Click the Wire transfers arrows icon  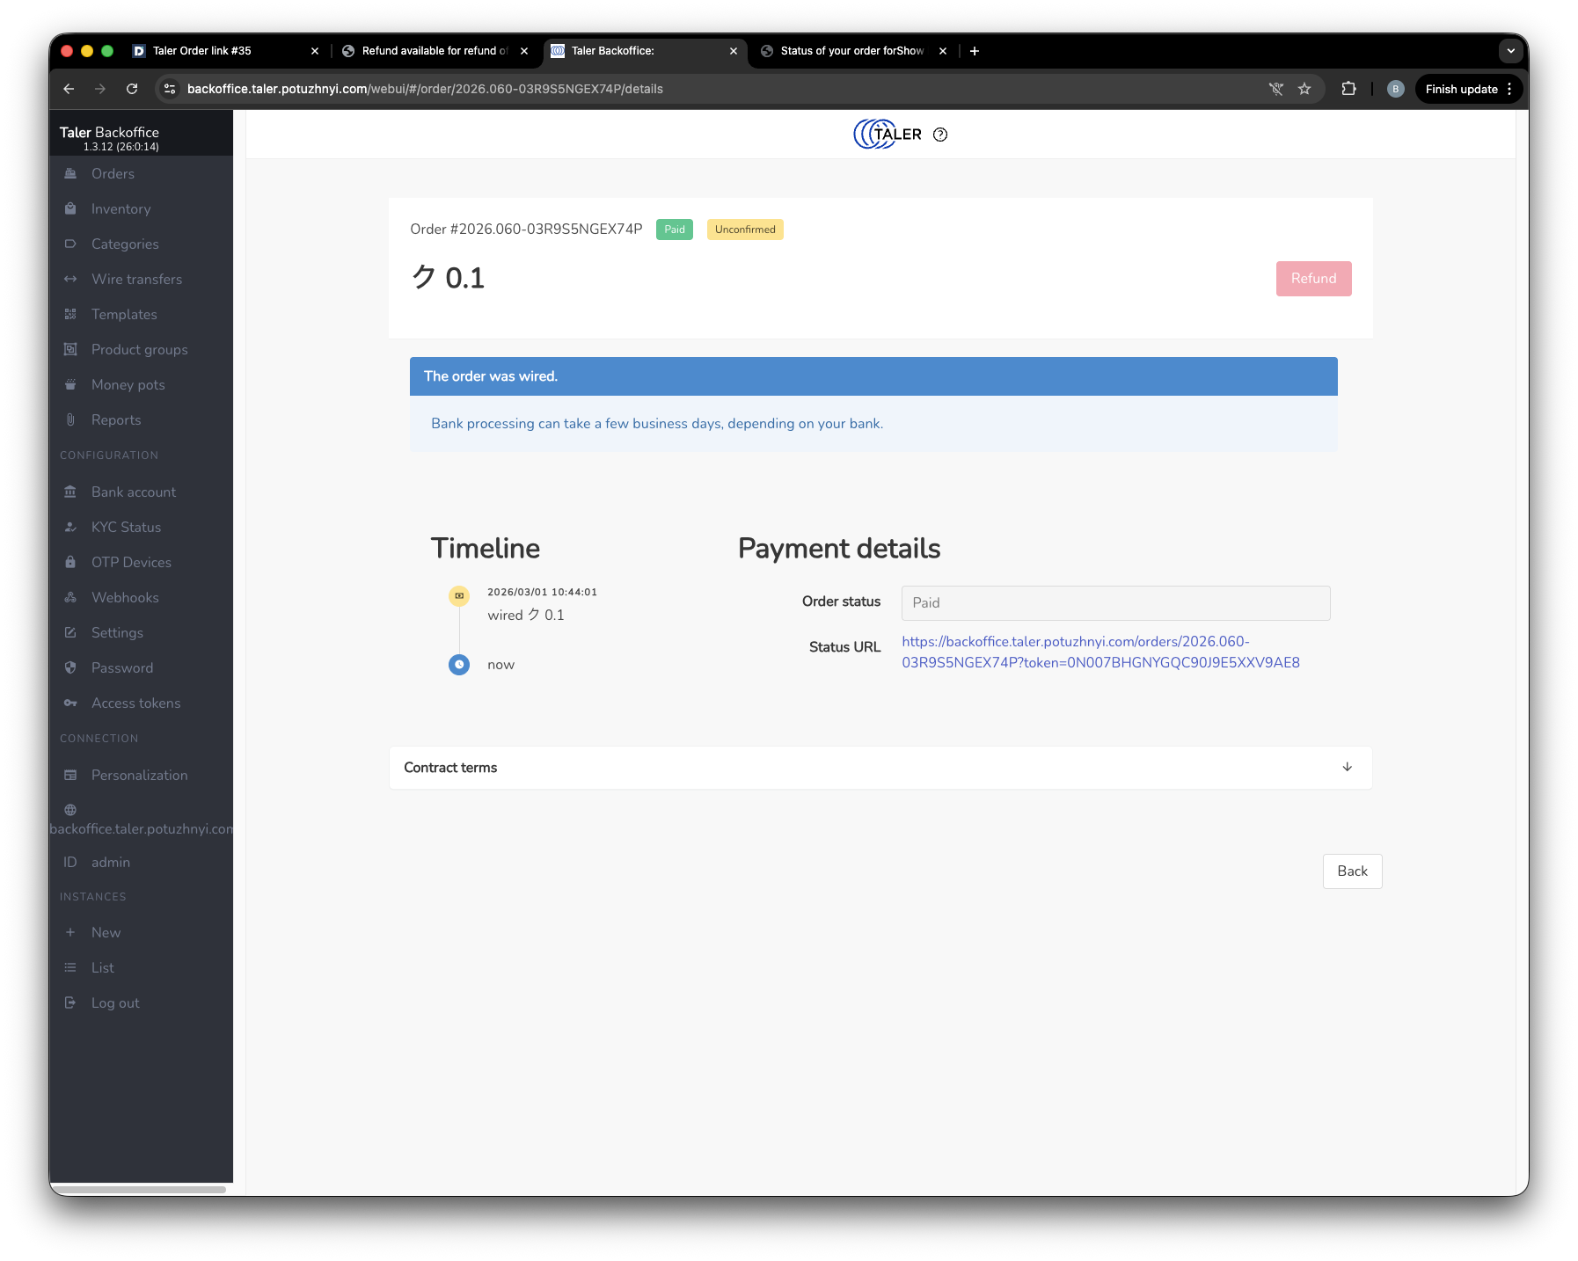tap(70, 280)
